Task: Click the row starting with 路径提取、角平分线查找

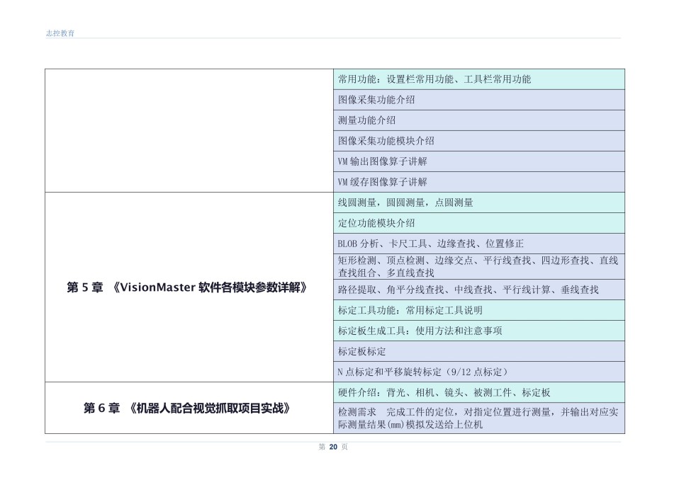Action: [479, 290]
